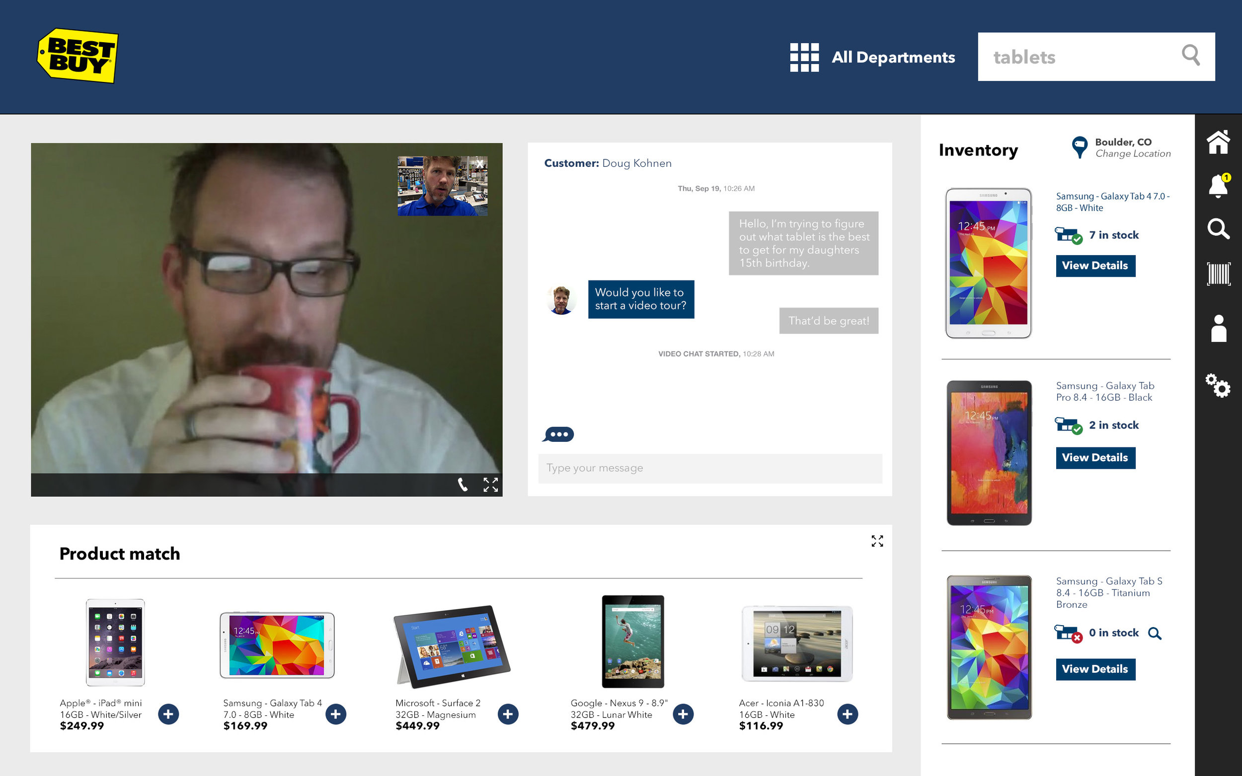1242x776 pixels.
Task: Open the All Departments grid icon
Action: tap(804, 57)
